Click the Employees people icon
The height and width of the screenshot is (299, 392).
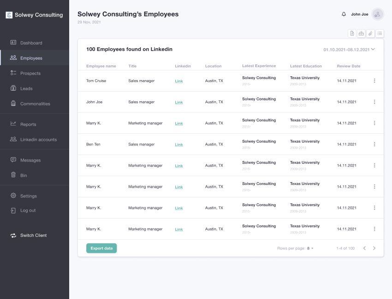[13, 57]
